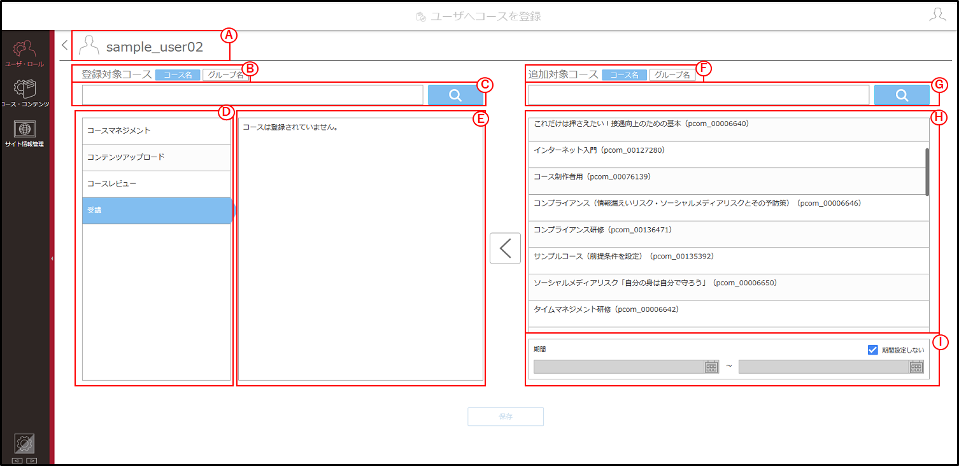Select course コース制作者用 (pcom_00076139)
Screen dimensions: 959x466
point(727,181)
